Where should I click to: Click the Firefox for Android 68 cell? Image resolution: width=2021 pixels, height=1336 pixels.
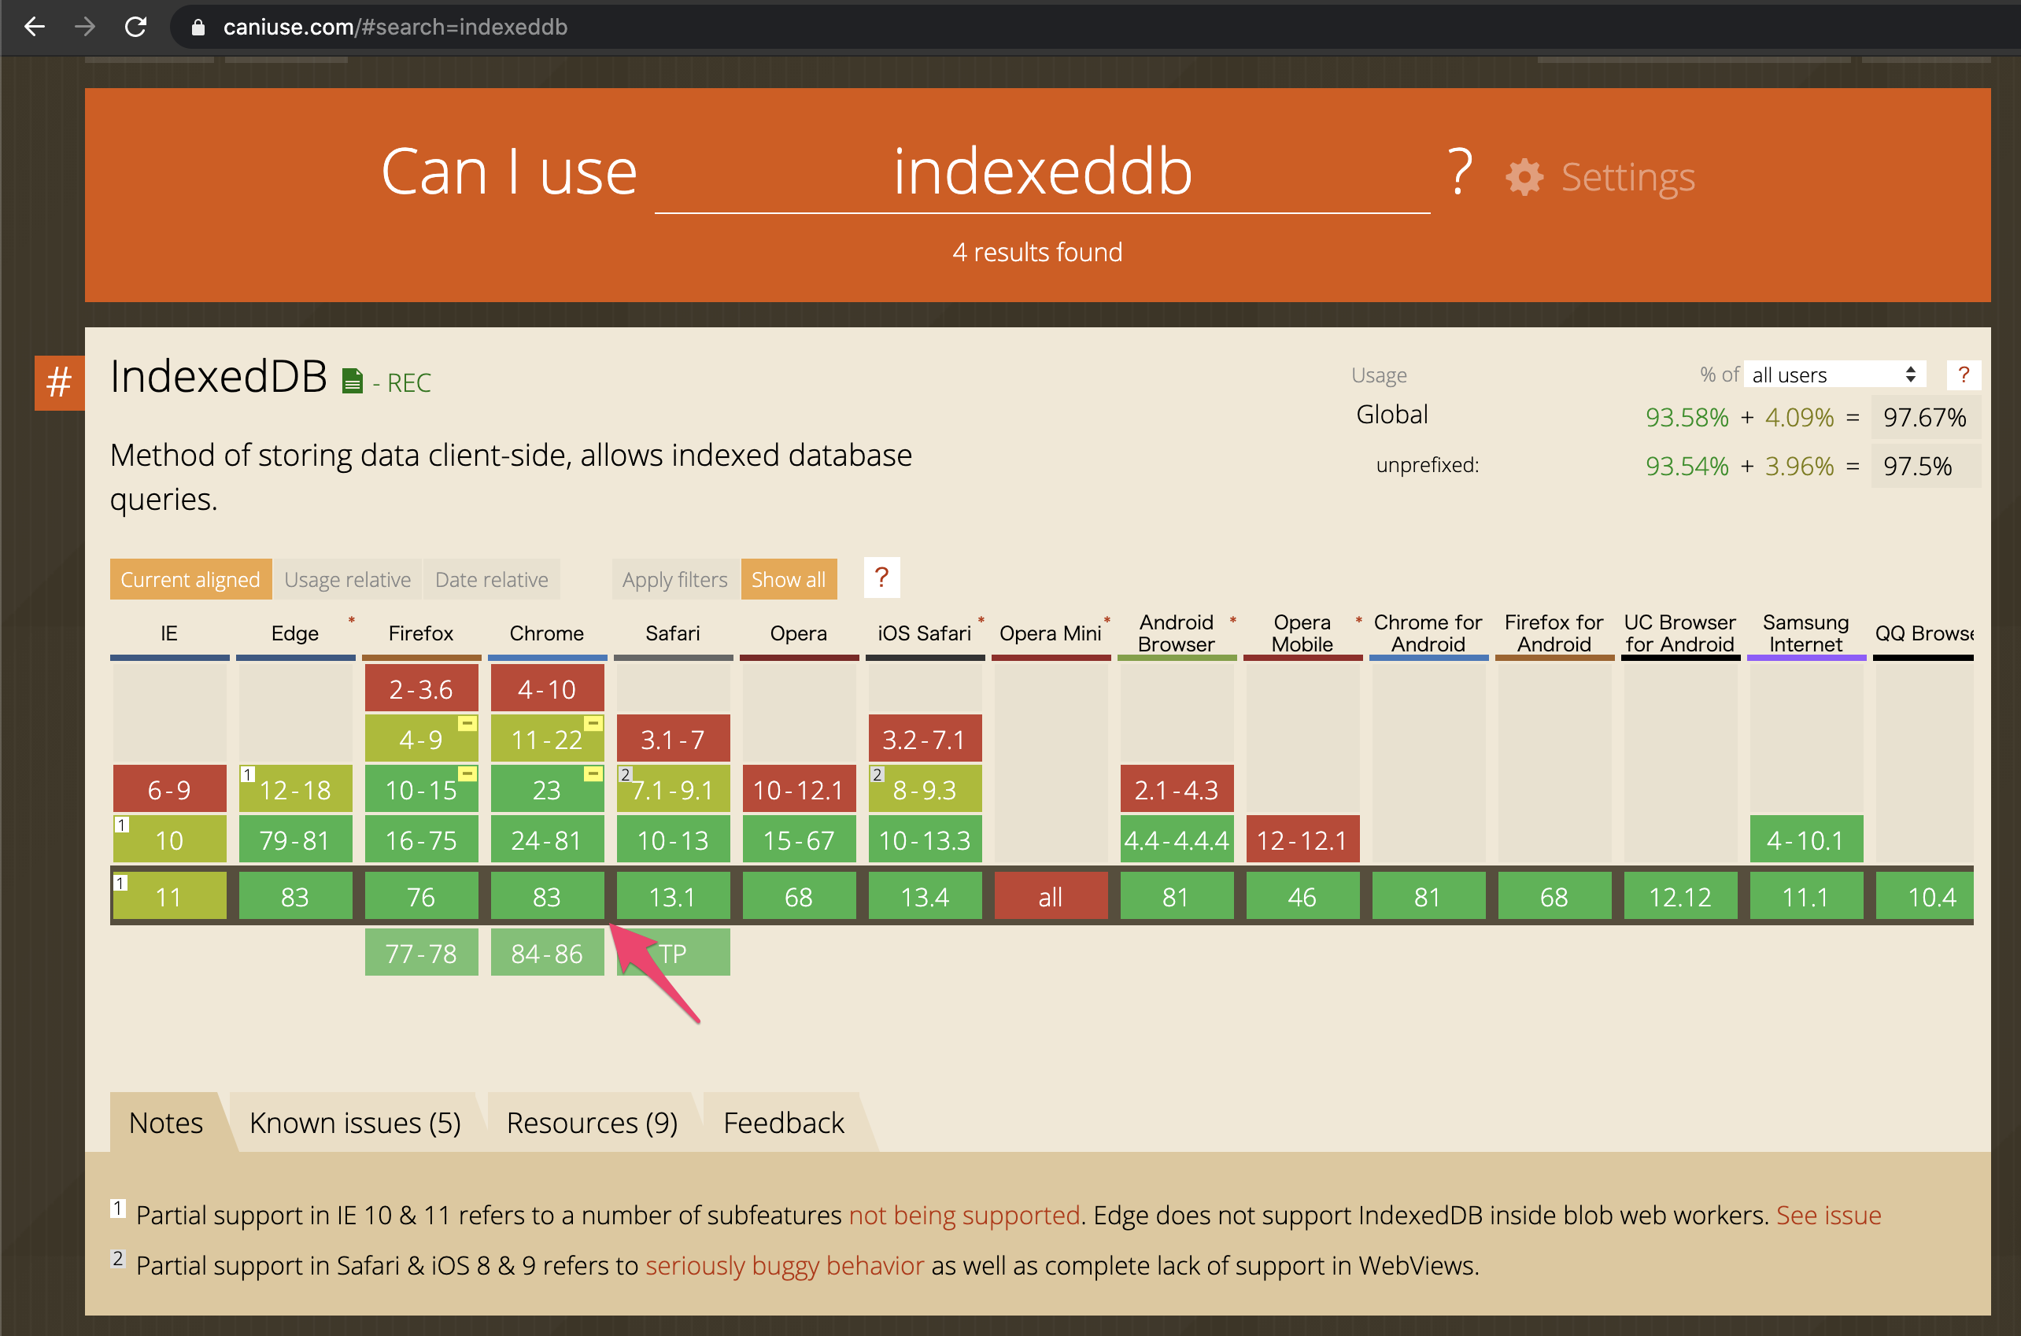pos(1554,896)
